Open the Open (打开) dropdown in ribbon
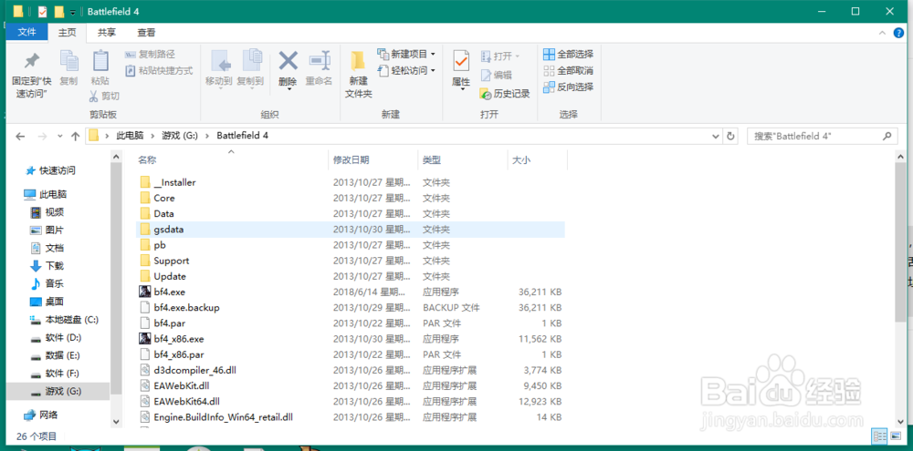This screenshot has width=913, height=451. [500, 56]
